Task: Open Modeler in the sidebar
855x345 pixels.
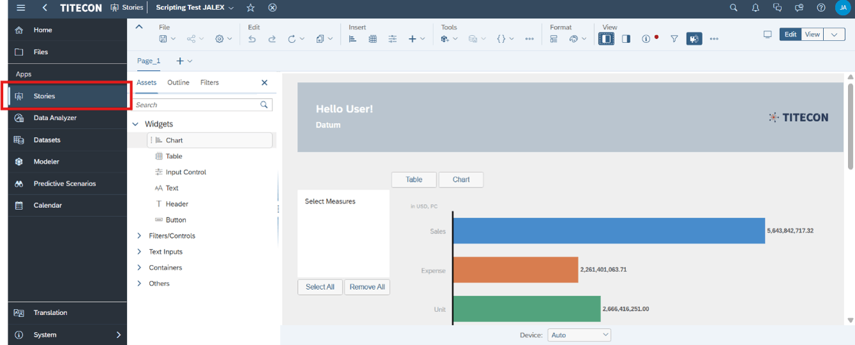Action: pos(67,161)
